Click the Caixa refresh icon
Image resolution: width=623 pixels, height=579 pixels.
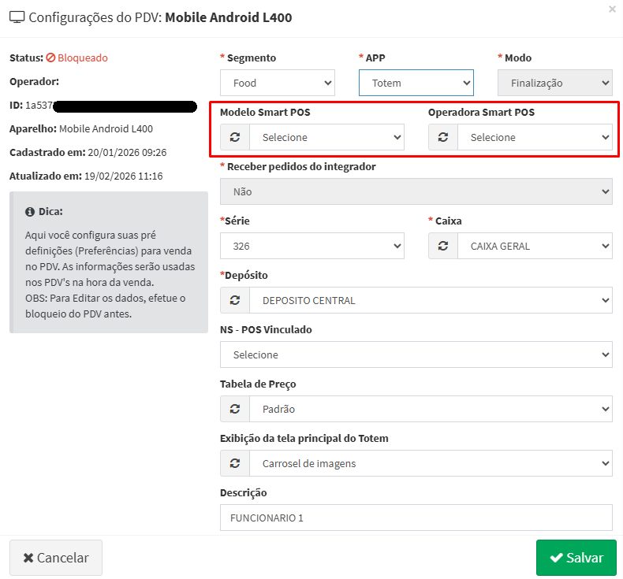pos(443,246)
